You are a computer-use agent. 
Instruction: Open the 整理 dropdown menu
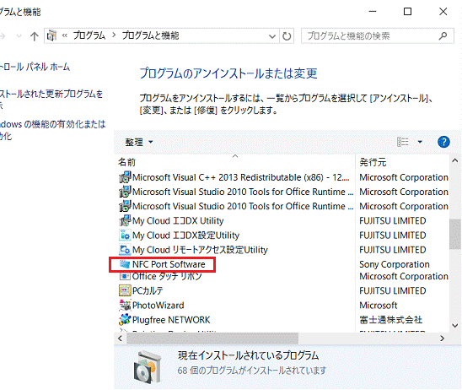coord(138,142)
